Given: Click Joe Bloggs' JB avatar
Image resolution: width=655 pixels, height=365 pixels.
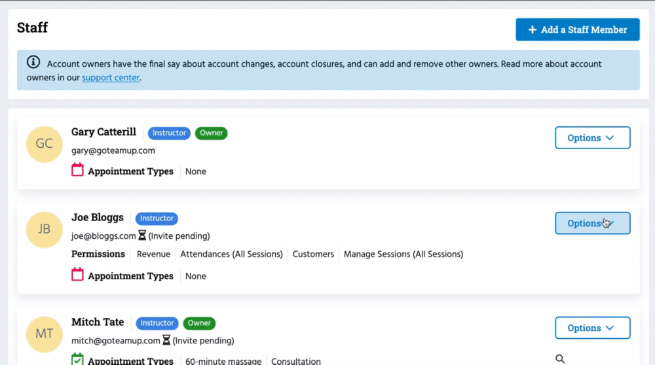Looking at the screenshot, I should (x=44, y=229).
